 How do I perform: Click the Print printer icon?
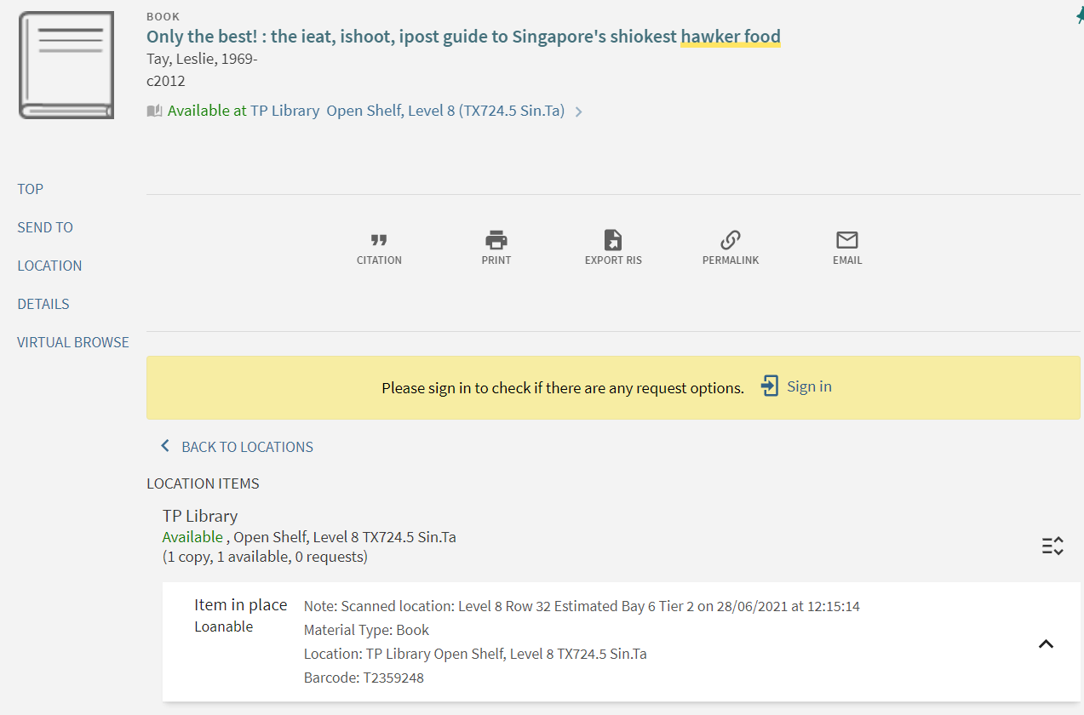pyautogui.click(x=496, y=240)
